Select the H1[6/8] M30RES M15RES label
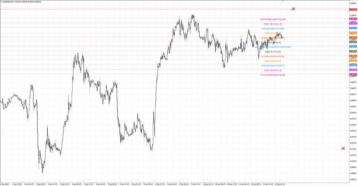This screenshot has width=358, height=186. pos(272,29)
